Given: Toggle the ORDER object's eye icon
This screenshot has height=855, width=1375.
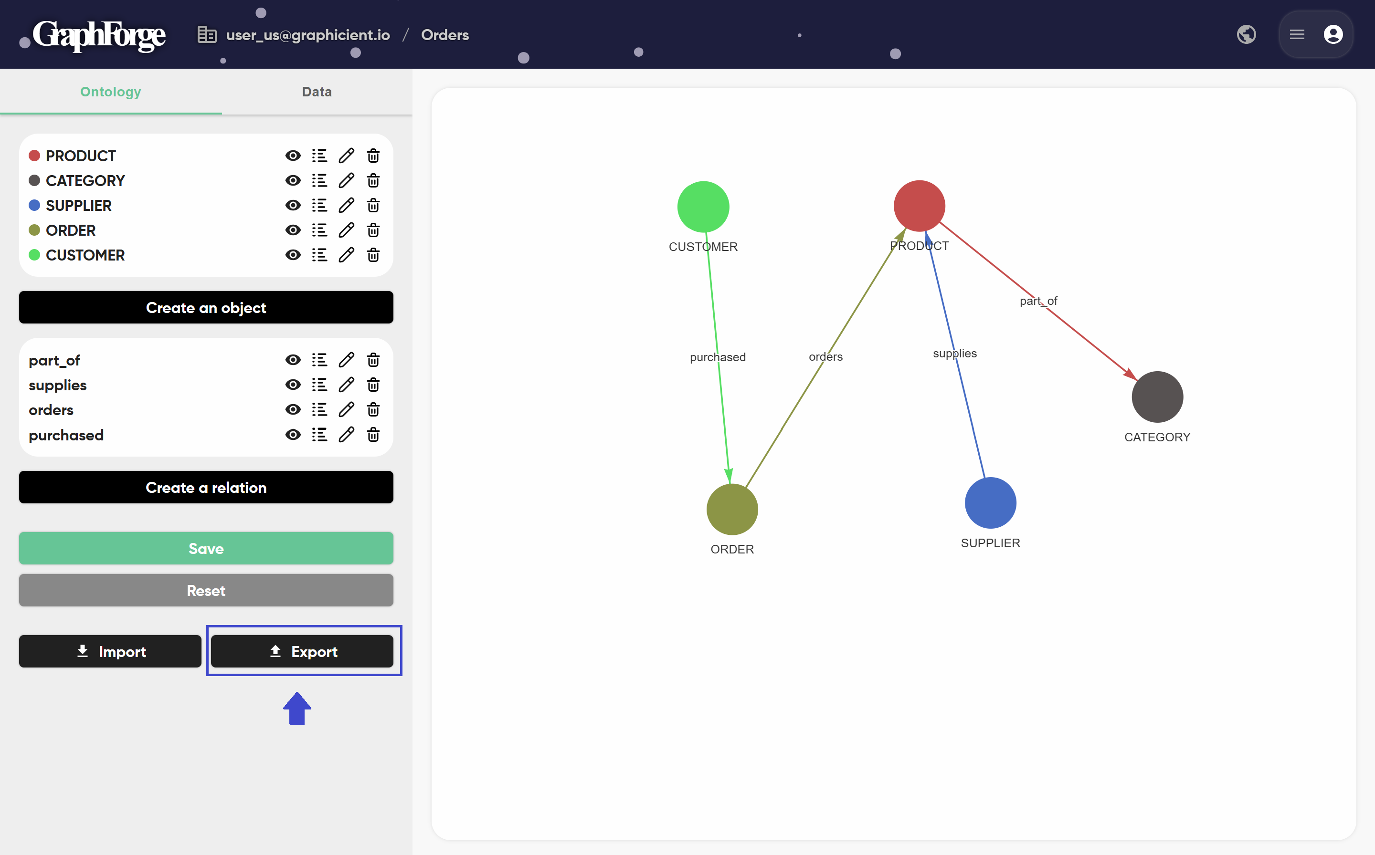Looking at the screenshot, I should tap(293, 230).
